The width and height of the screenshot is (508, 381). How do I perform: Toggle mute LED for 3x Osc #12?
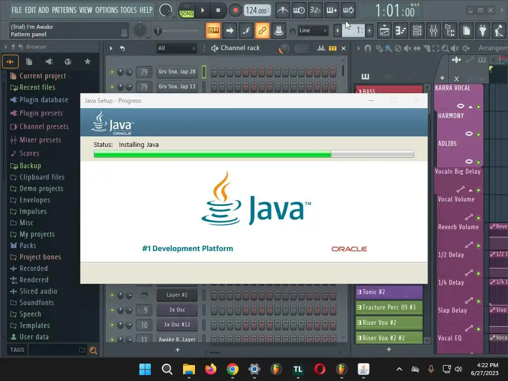point(112,325)
